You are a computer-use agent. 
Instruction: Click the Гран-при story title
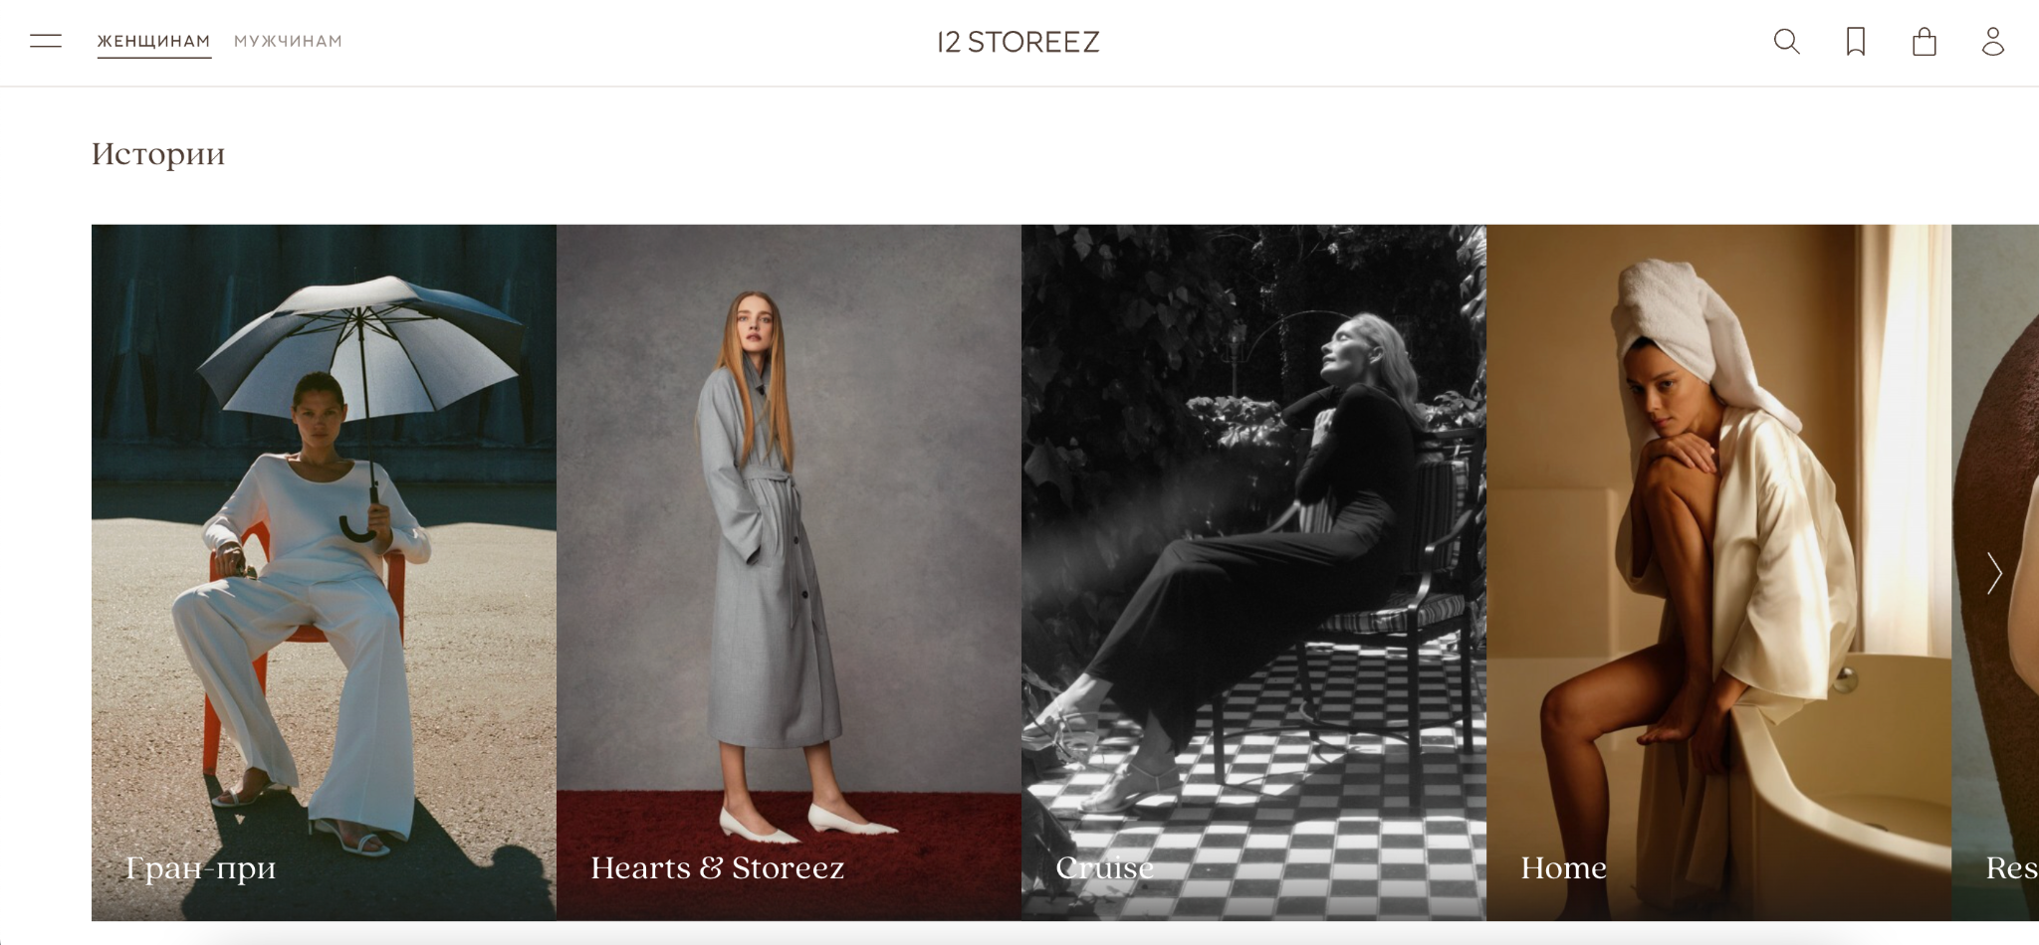tap(200, 867)
